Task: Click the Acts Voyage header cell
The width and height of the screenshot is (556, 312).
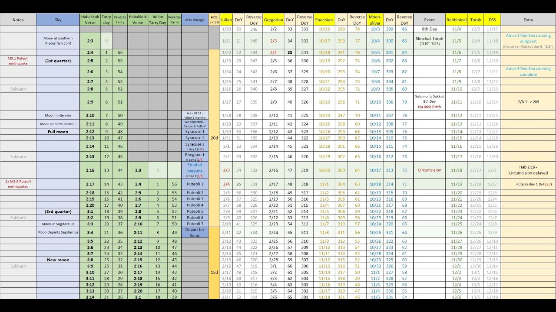Action: [x=195, y=20]
